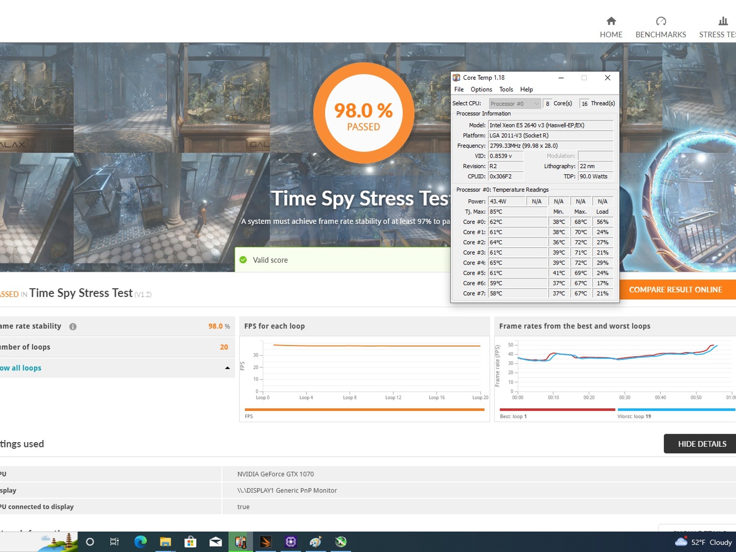736x552 pixels.
Task: Click the Core #0 temperature 62°C
Action: click(x=517, y=222)
